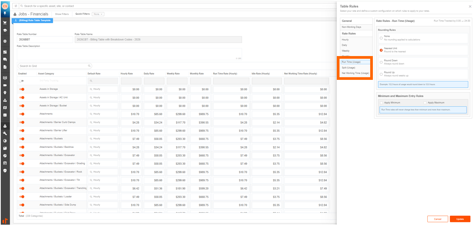Select the Round Up radio option
This screenshot has width=473, height=225.
coord(381,74)
